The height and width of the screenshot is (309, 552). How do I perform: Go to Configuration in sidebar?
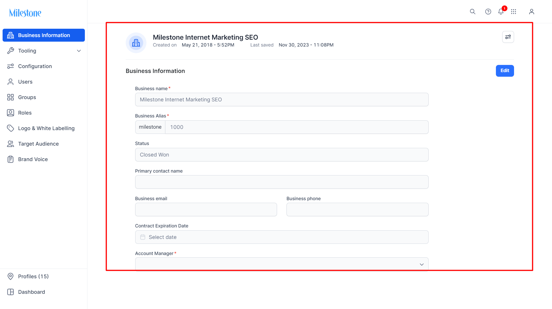point(44,66)
